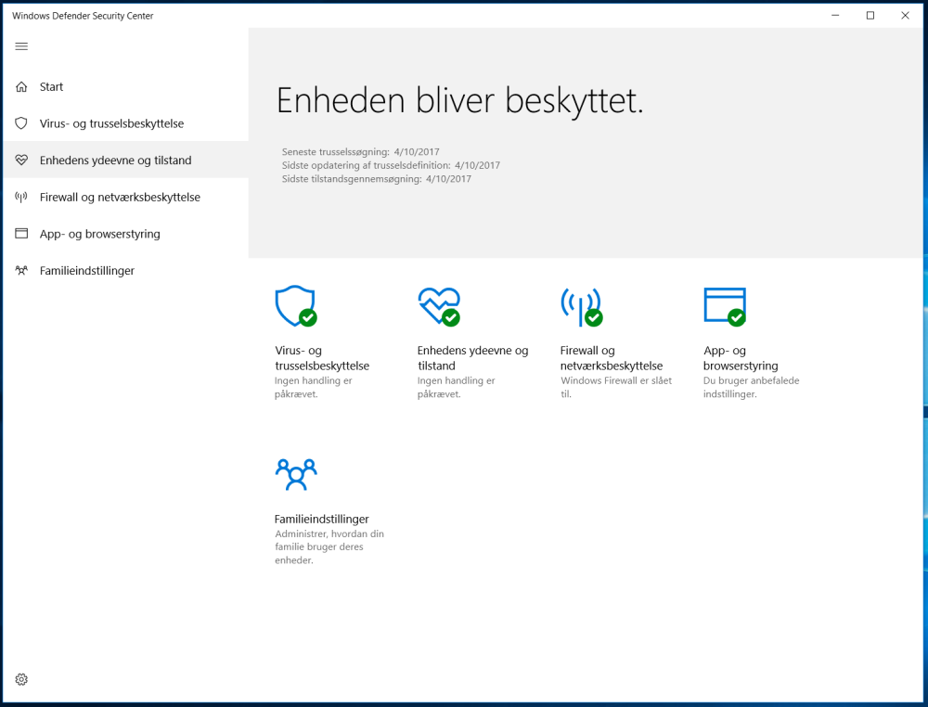Open the Familieindstillinger tile title link

pyautogui.click(x=321, y=519)
